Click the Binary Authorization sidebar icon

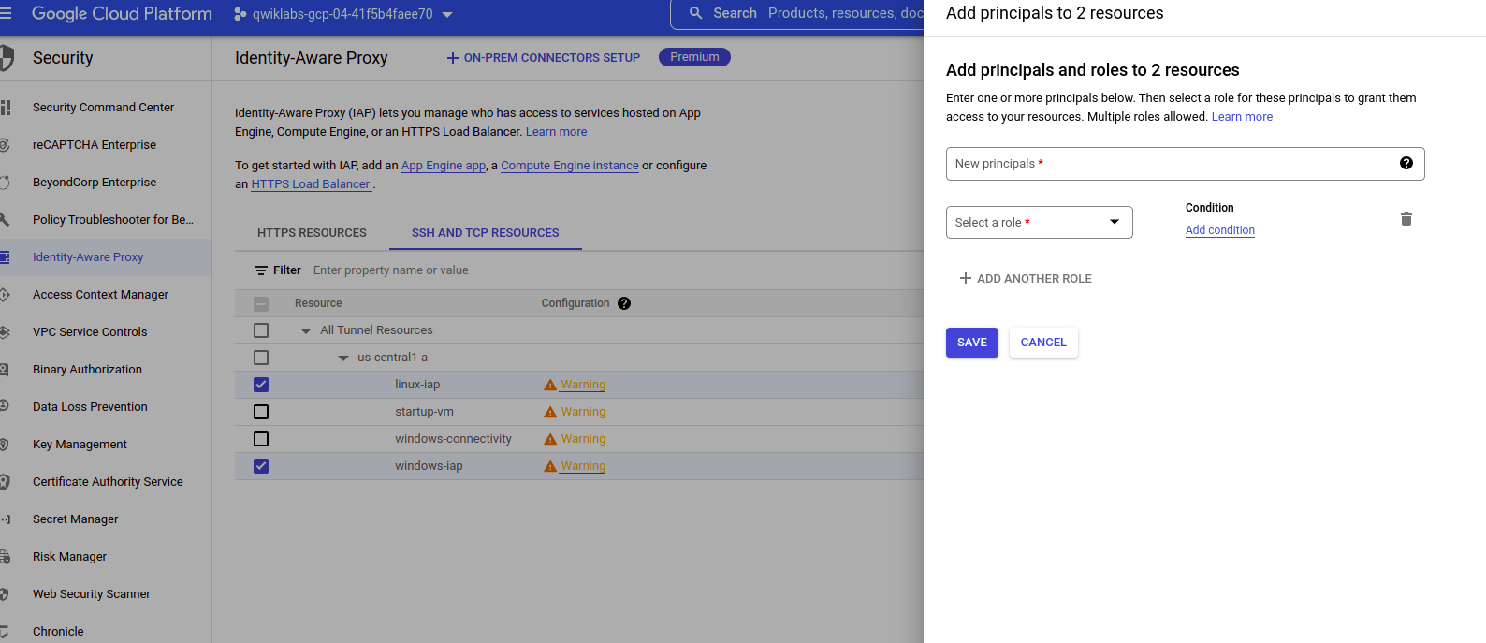click(x=5, y=370)
